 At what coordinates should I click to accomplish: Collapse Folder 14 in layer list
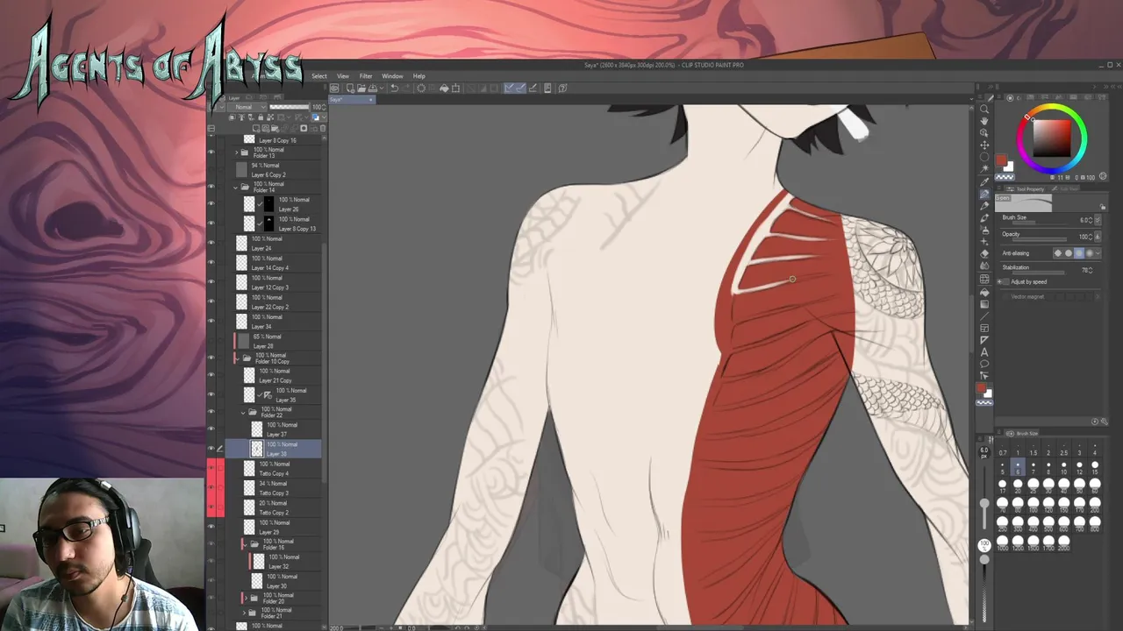point(235,187)
